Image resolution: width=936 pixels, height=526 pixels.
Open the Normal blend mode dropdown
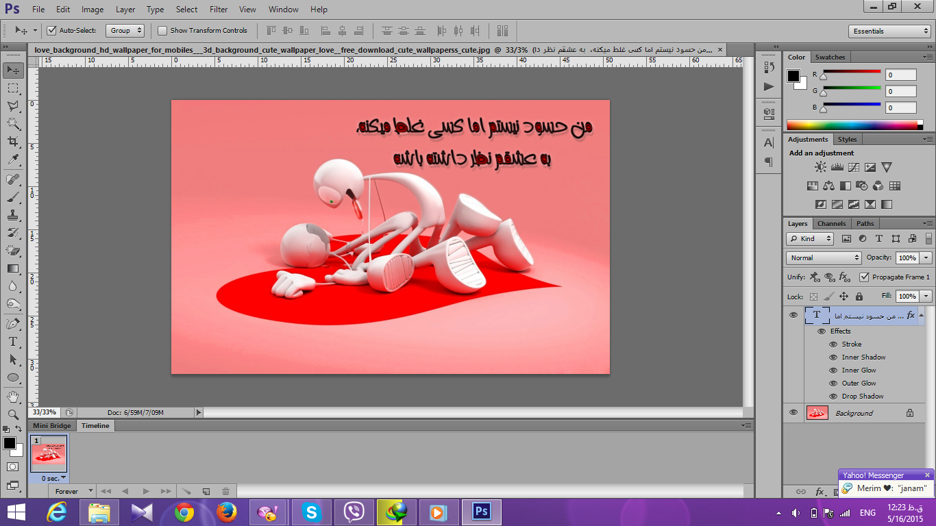(824, 258)
